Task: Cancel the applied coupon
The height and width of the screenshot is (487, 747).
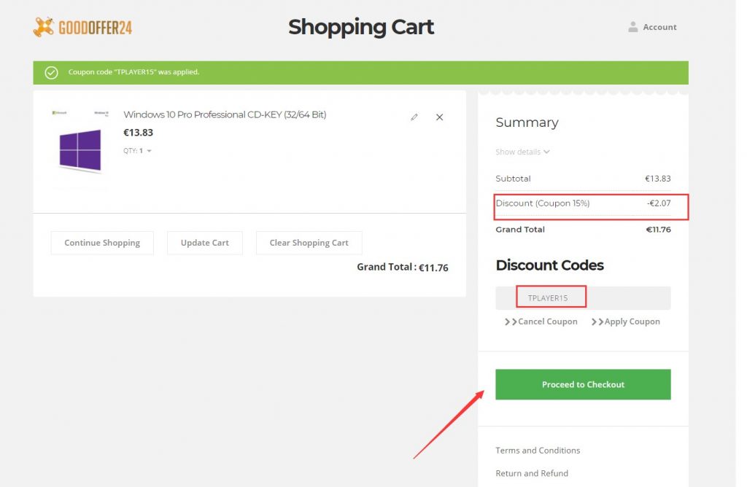Action: point(541,322)
